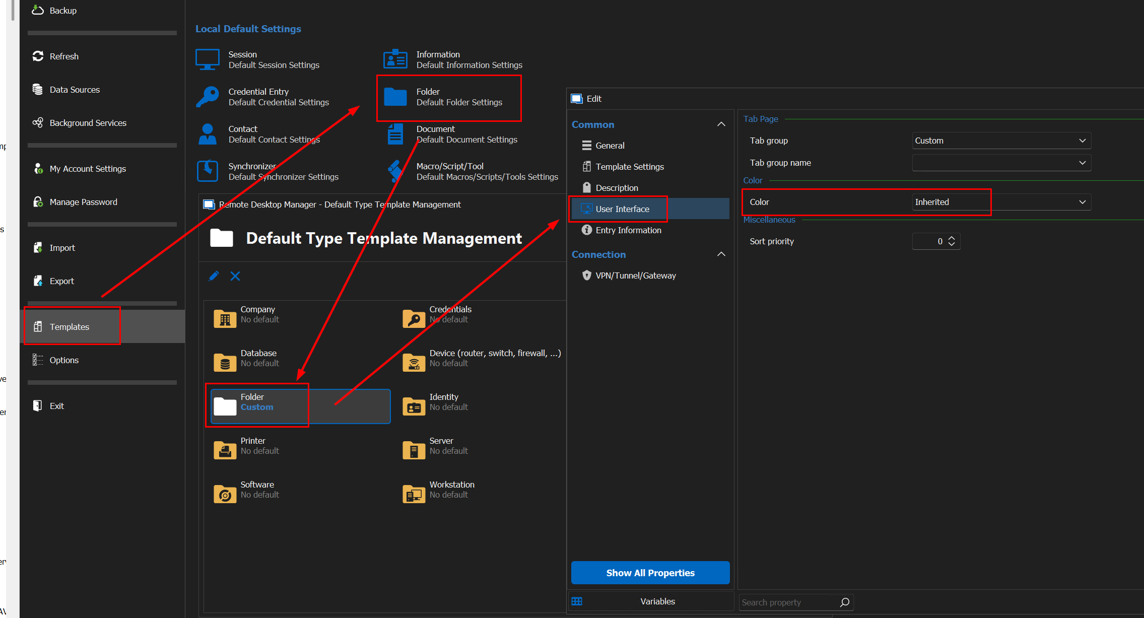This screenshot has height=618, width=1144.
Task: Open Session monitor icon settings
Action: point(207,59)
